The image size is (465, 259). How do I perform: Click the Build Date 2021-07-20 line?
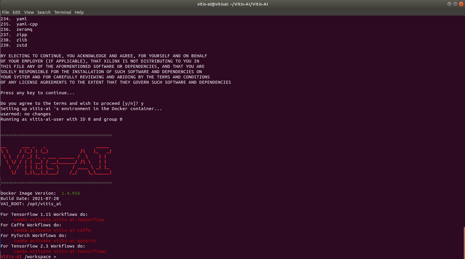29,199
